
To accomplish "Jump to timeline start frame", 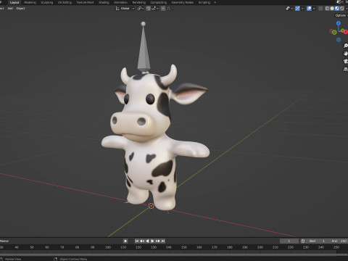I will tap(137, 241).
